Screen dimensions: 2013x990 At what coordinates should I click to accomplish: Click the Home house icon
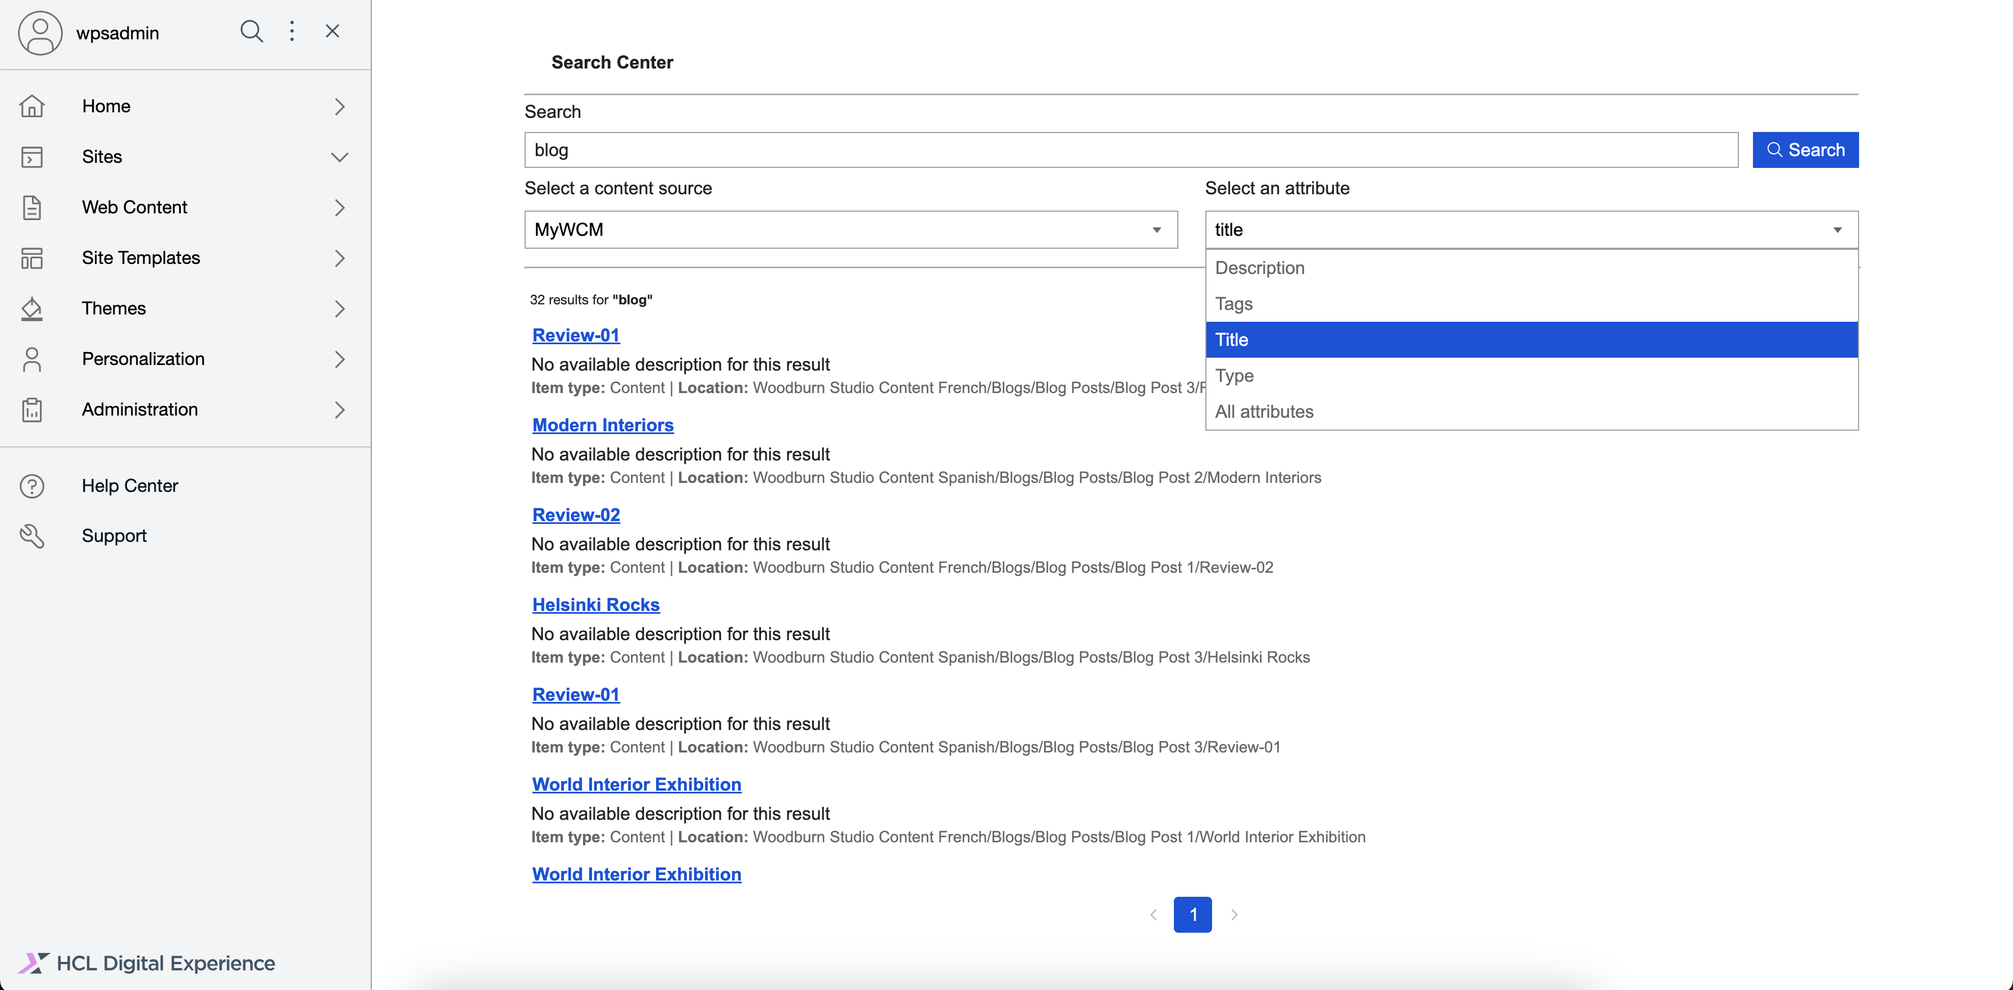click(x=32, y=106)
